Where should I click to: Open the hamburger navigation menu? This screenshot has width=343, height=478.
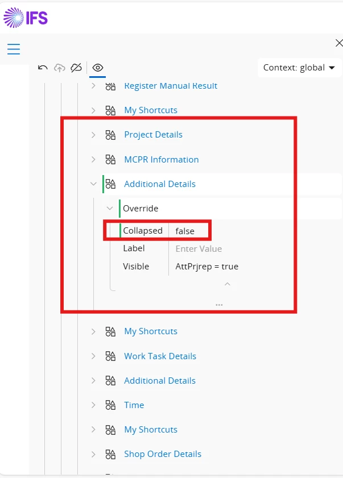pos(14,49)
